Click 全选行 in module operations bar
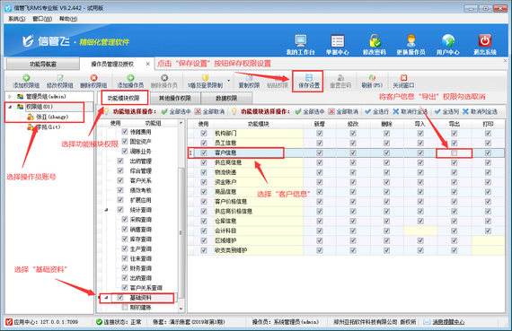 (376, 111)
